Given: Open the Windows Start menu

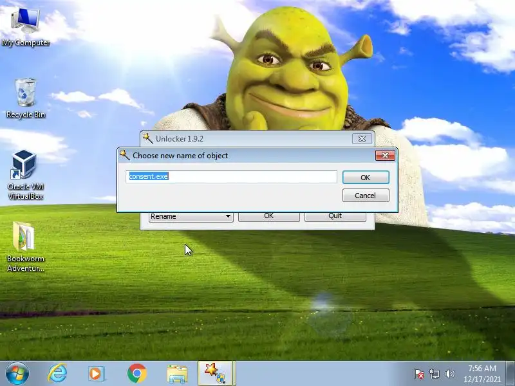Looking at the screenshot, I should 17,373.
